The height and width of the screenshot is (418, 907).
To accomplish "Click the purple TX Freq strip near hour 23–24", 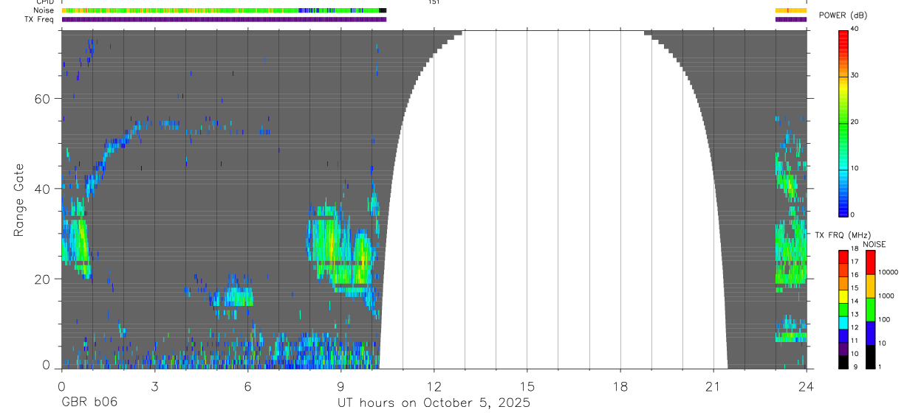I will (791, 19).
